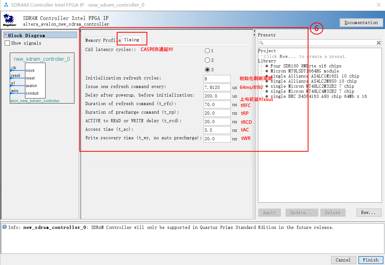This screenshot has height=265, width=385.
Task: Click the reset port in block diagram
Action: click(30, 78)
